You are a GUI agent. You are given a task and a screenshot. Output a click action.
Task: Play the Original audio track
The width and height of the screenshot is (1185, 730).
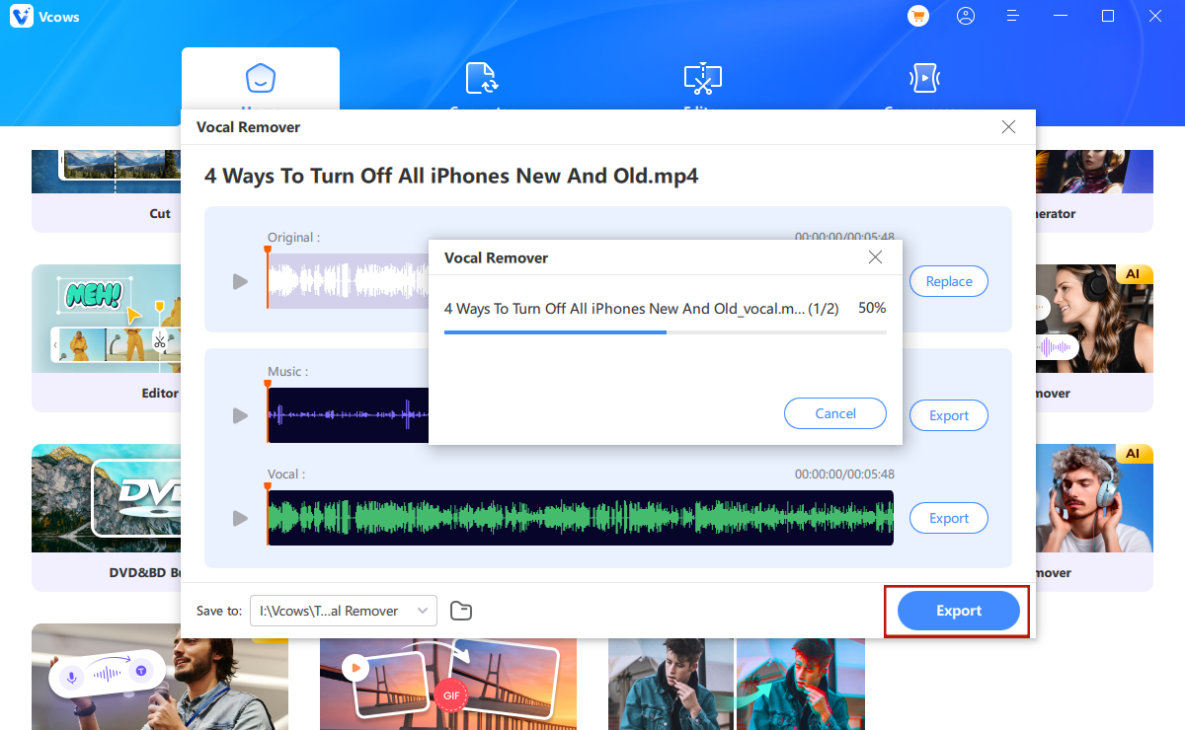click(240, 282)
